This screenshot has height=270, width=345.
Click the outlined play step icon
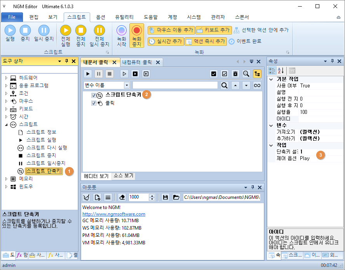point(124,74)
